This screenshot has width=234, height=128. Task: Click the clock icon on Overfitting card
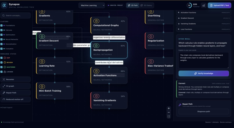[151, 12]
